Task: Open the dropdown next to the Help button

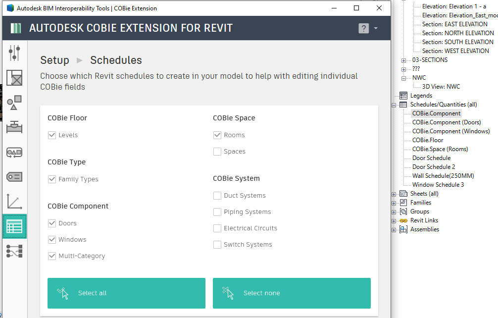Action: 375,28
